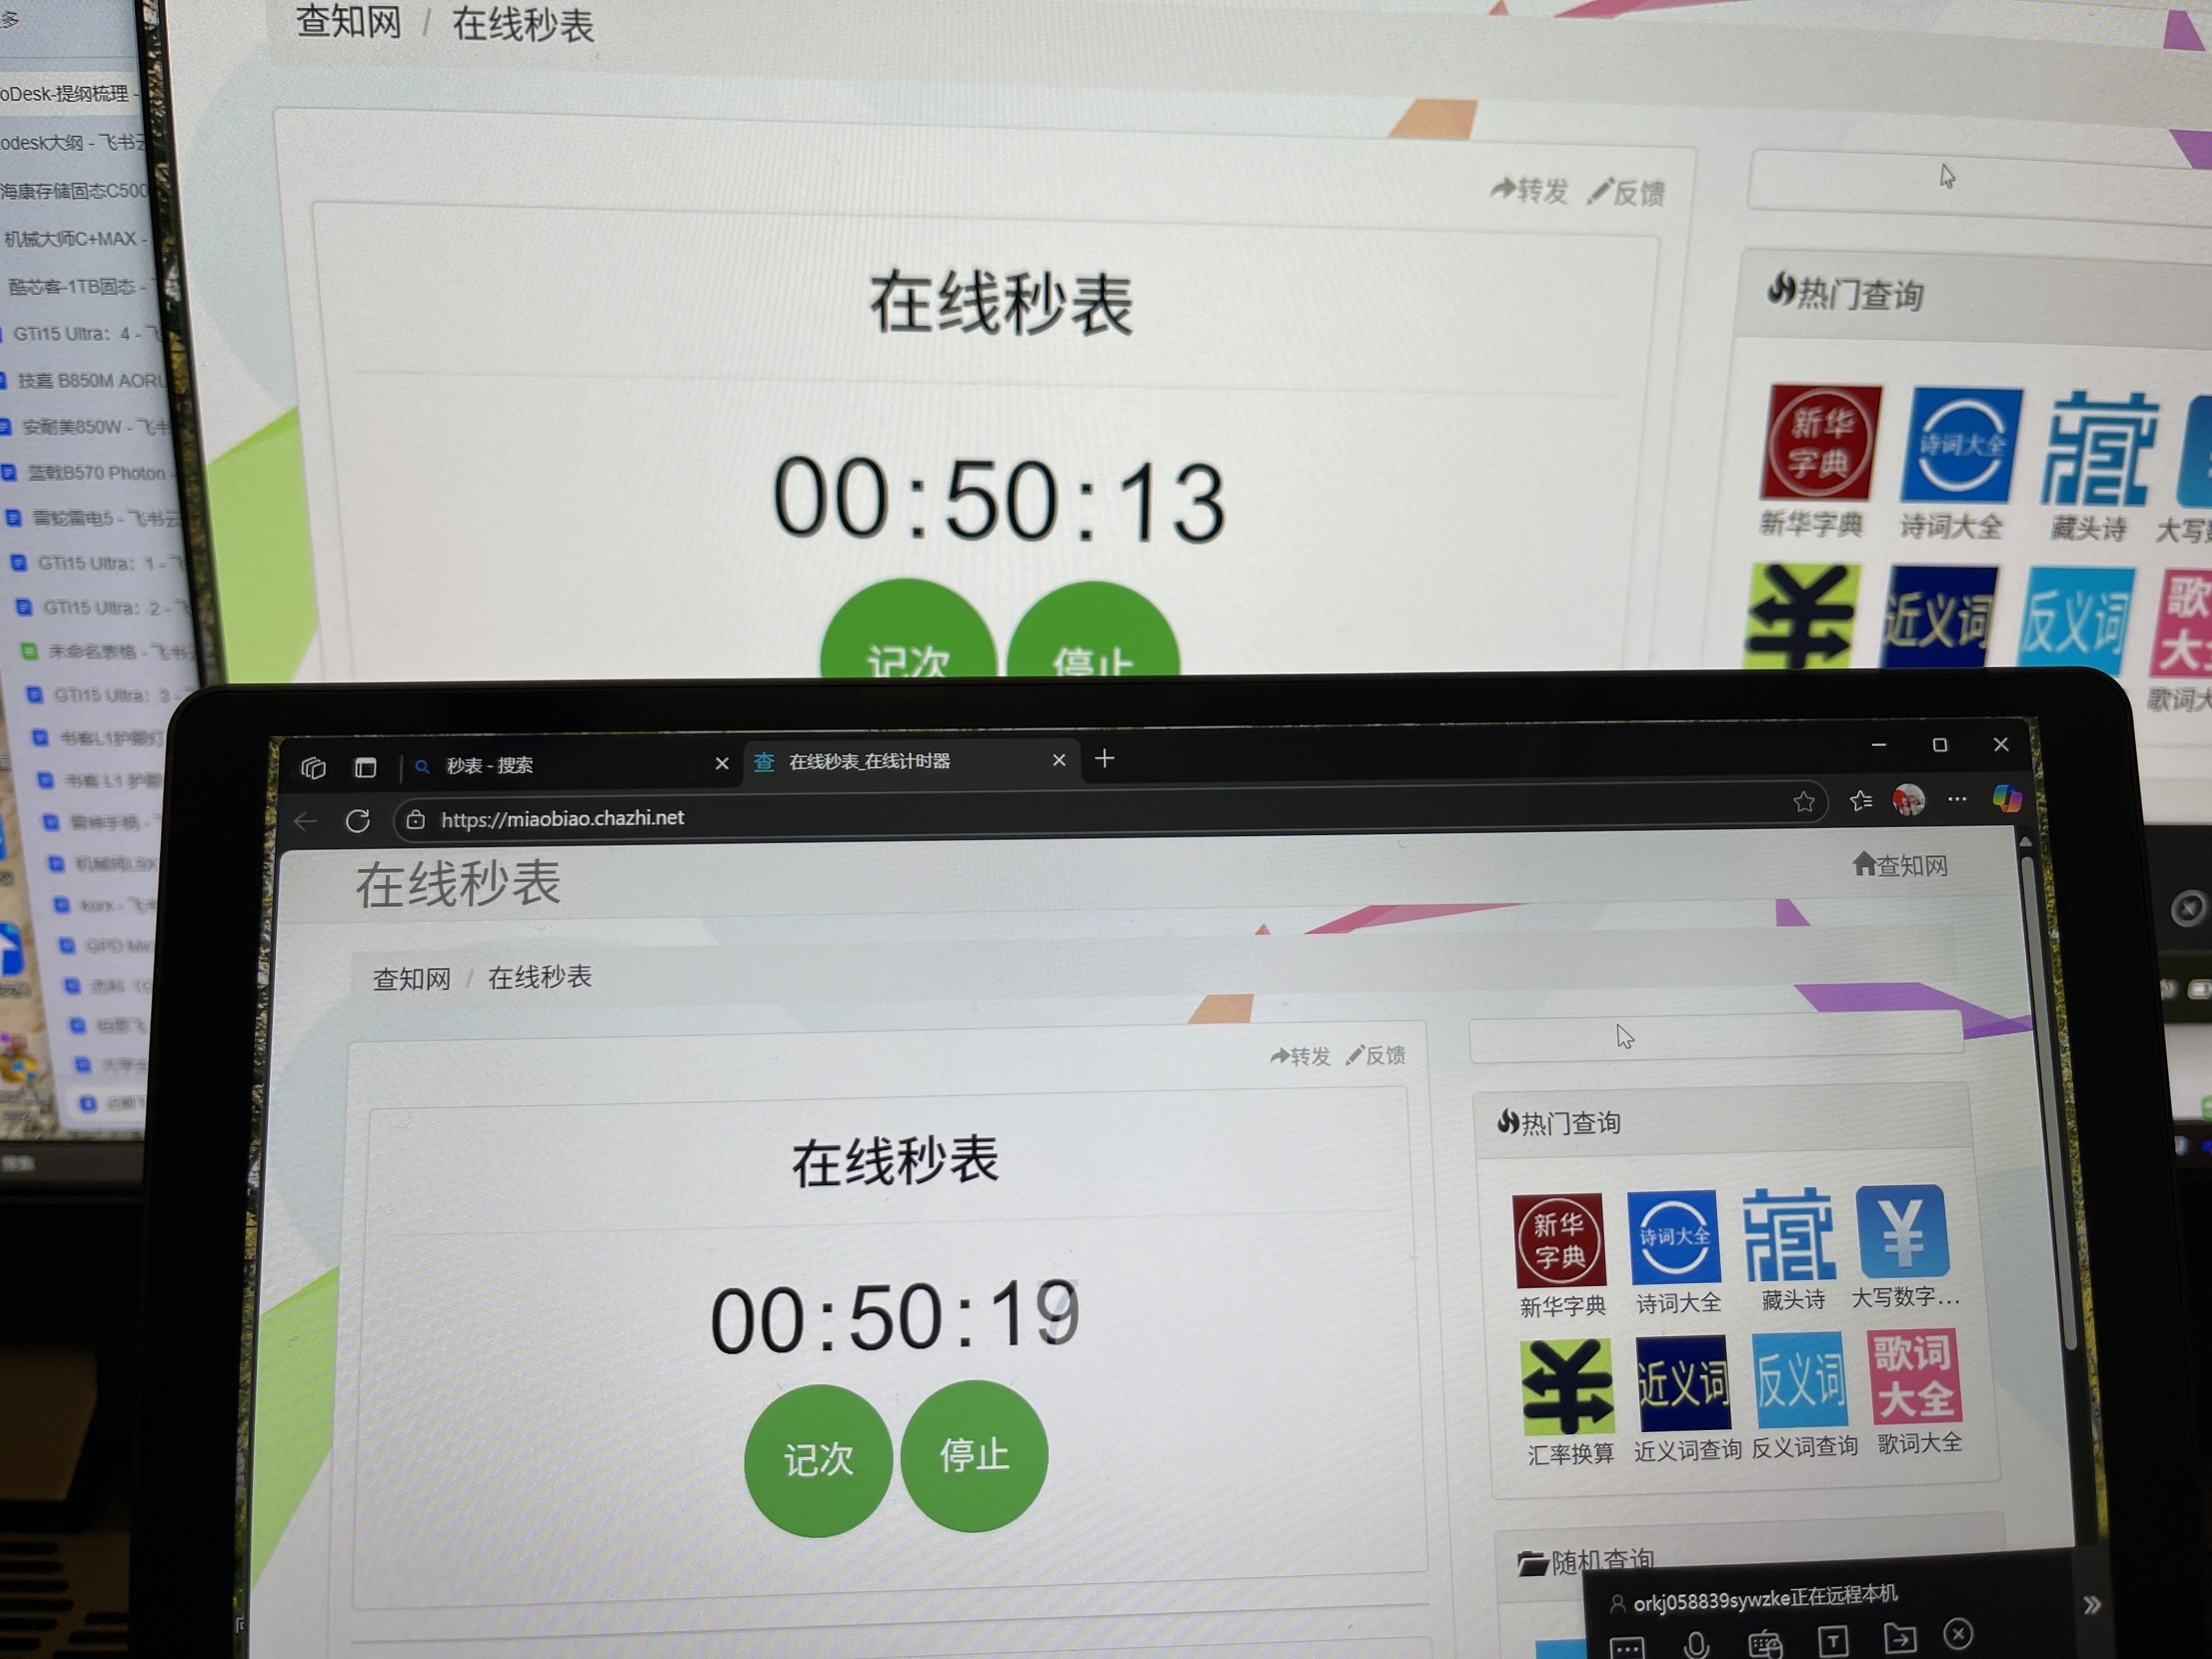Close the 秒表 - 搜索 tab
This screenshot has height=1659, width=2212.
click(x=721, y=764)
